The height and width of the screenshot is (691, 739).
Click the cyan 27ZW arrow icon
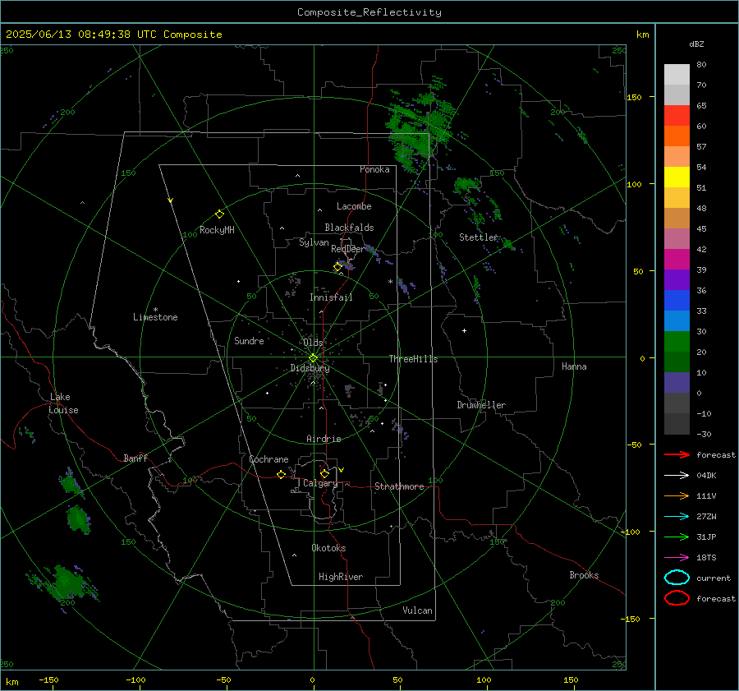tap(677, 517)
